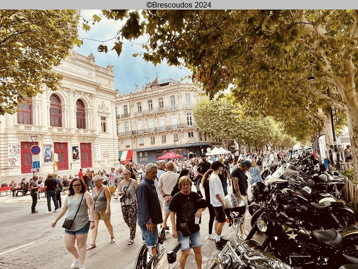The height and width of the screenshot is (269, 358).
Task: Click the ENSEMBLE poster on theatre wall
Action: [x=13, y=155]
